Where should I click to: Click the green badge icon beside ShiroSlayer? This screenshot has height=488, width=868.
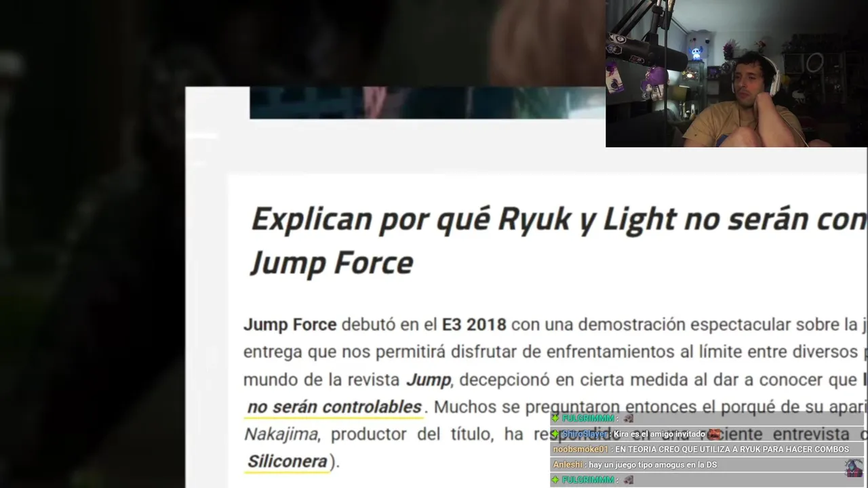[x=555, y=434]
